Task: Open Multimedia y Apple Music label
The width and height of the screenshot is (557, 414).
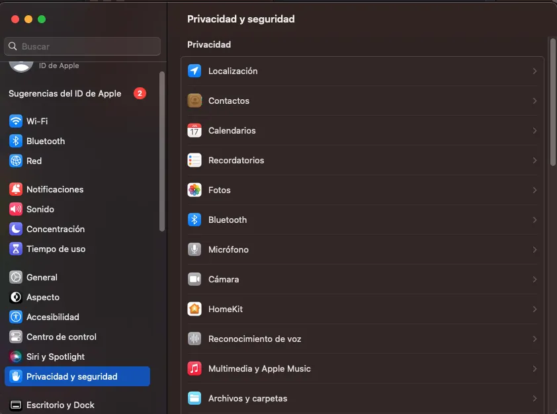Action: click(x=259, y=369)
